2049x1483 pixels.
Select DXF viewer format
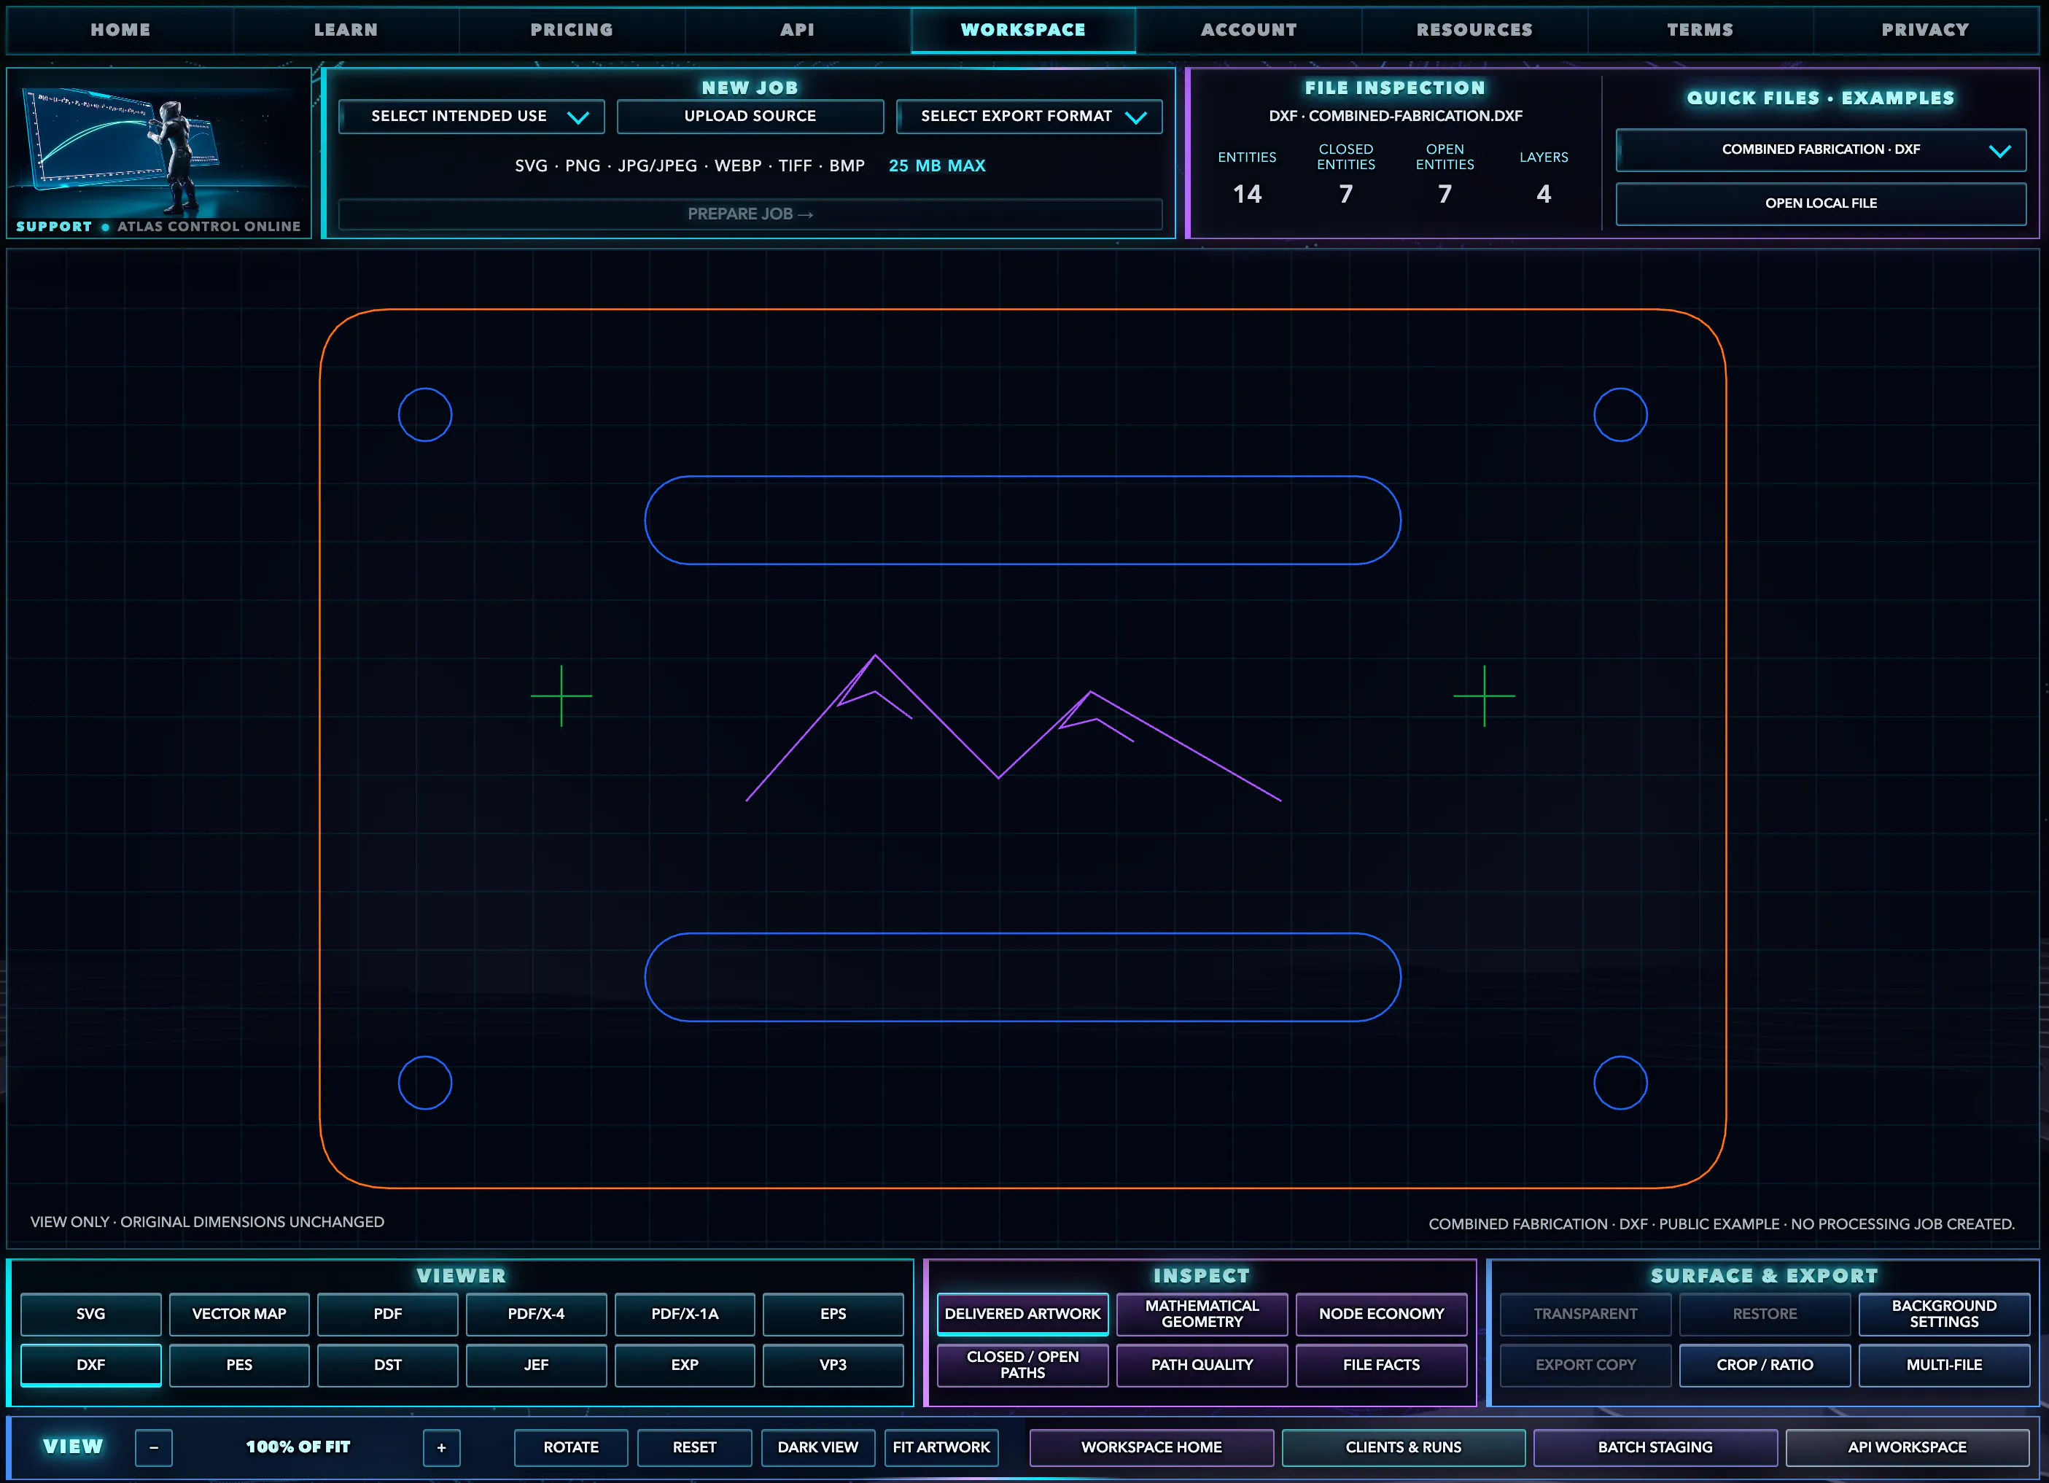tap(91, 1365)
